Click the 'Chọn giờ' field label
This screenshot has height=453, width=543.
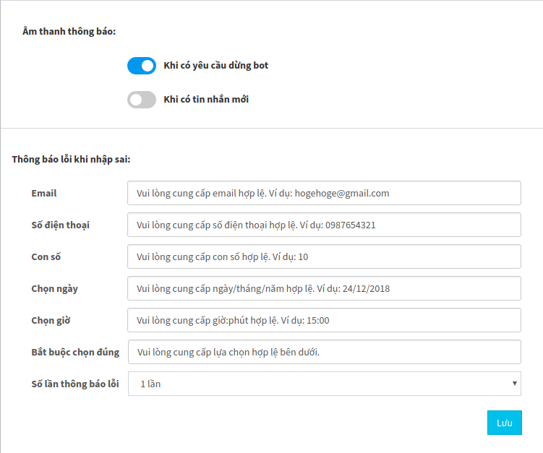click(51, 321)
